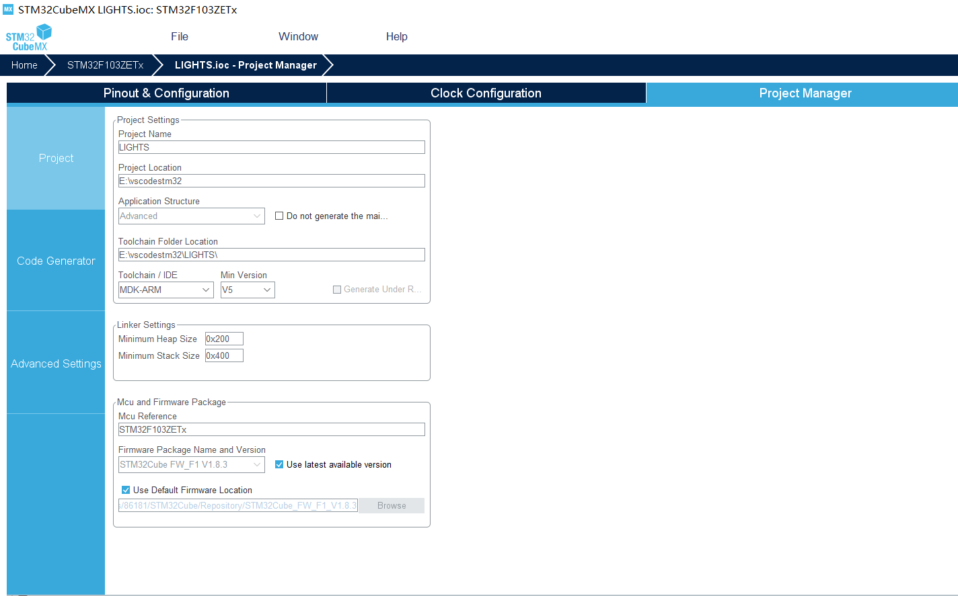This screenshot has height=596, width=958.
Task: Open Advanced Settings side section
Action: [x=56, y=364]
